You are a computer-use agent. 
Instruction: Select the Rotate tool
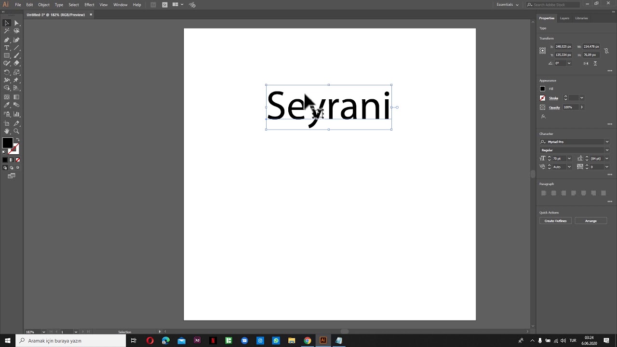pos(7,72)
